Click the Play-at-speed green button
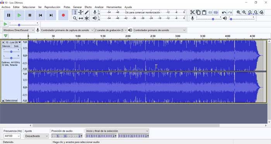Image resolution: width=271 pixels, height=144 pixels. (5, 24)
